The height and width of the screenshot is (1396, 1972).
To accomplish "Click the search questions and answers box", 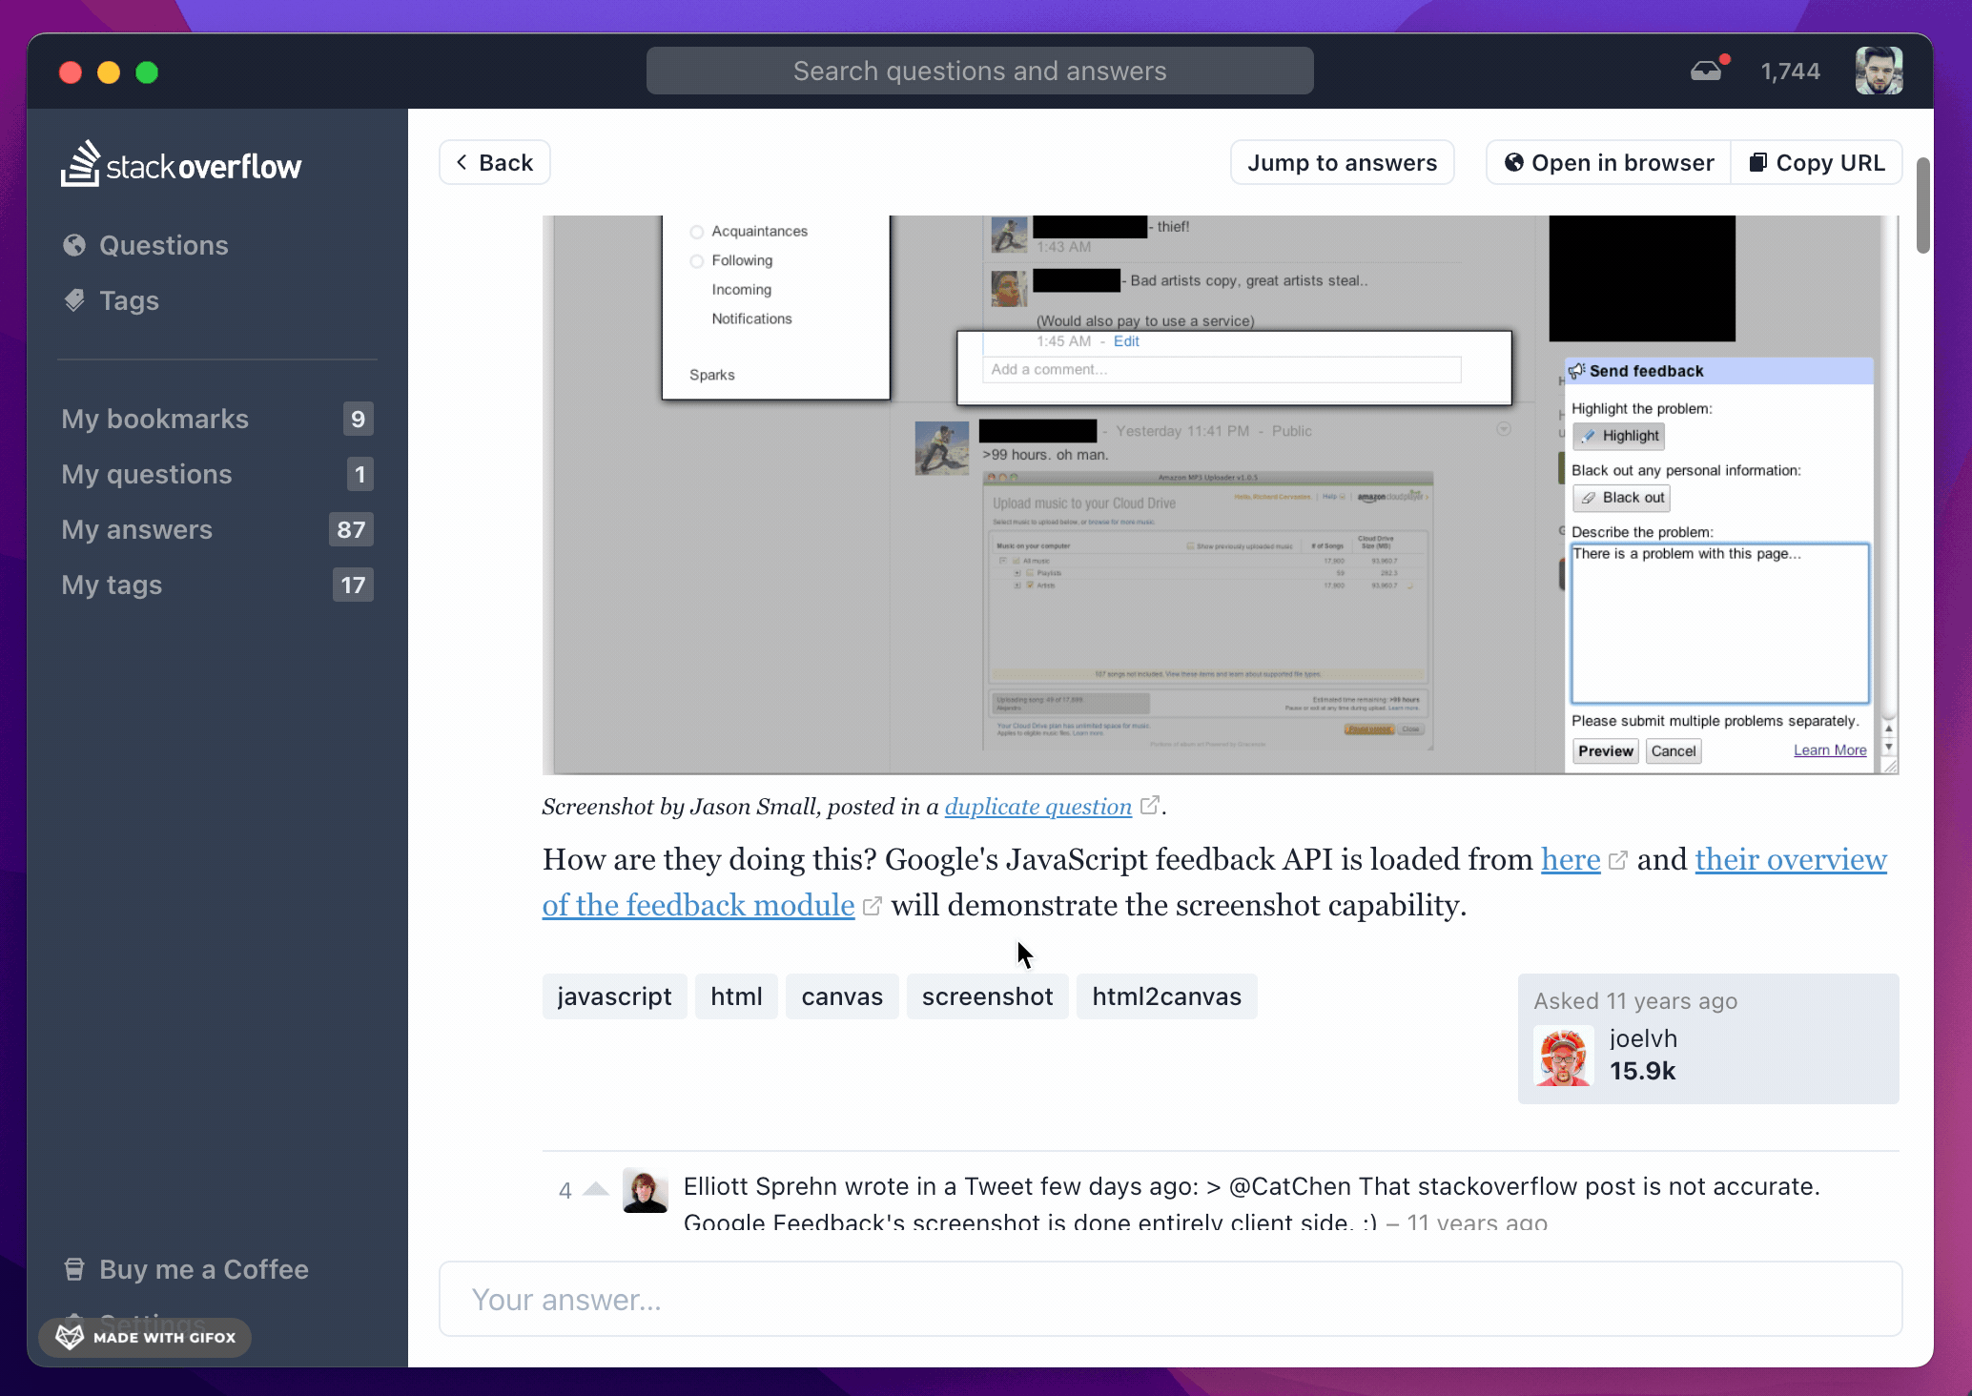I will coord(979,71).
